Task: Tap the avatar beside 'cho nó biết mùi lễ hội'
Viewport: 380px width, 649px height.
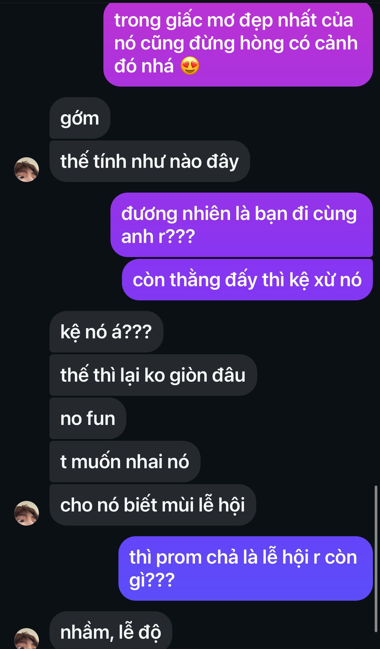Action: [x=26, y=513]
